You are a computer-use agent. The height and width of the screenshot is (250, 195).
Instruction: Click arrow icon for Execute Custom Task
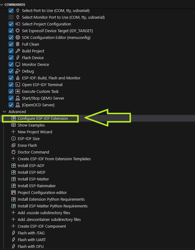[x=18, y=92]
